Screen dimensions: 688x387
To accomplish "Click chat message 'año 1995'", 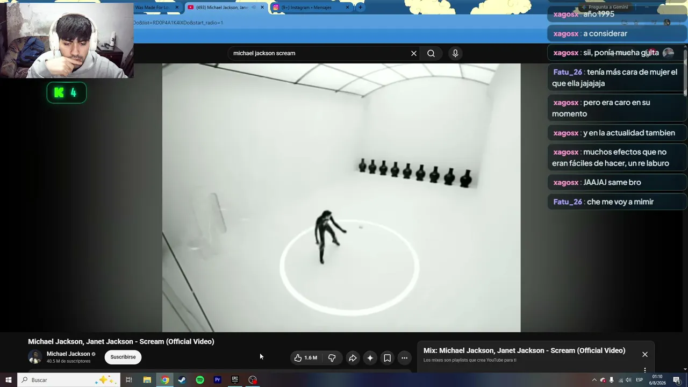I will click(617, 14).
